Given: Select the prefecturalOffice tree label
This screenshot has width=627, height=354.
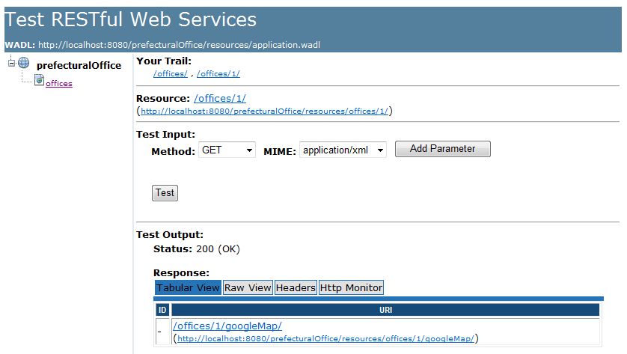Looking at the screenshot, I should [79, 65].
